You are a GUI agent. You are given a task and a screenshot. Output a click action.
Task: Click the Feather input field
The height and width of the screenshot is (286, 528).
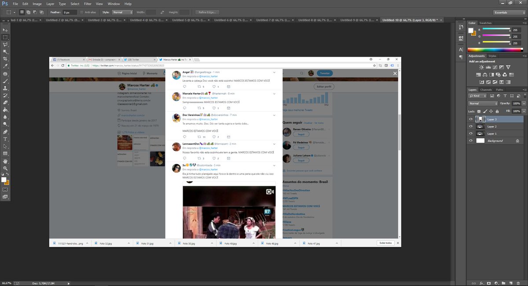coord(70,12)
